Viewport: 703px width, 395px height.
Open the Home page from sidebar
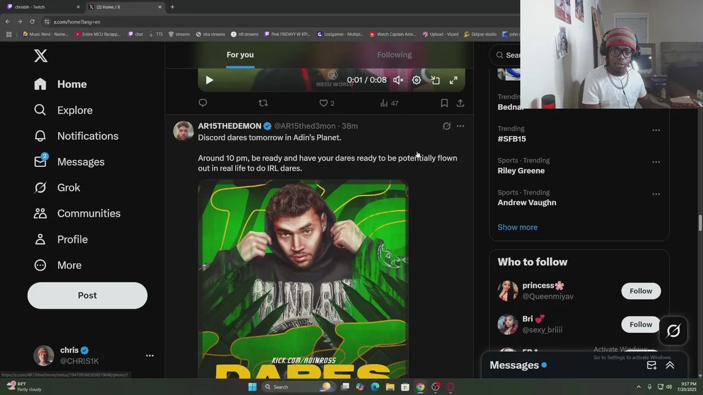point(60,84)
